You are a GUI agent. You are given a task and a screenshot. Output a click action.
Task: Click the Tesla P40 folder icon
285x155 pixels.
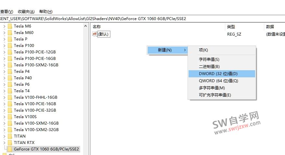point(10,78)
